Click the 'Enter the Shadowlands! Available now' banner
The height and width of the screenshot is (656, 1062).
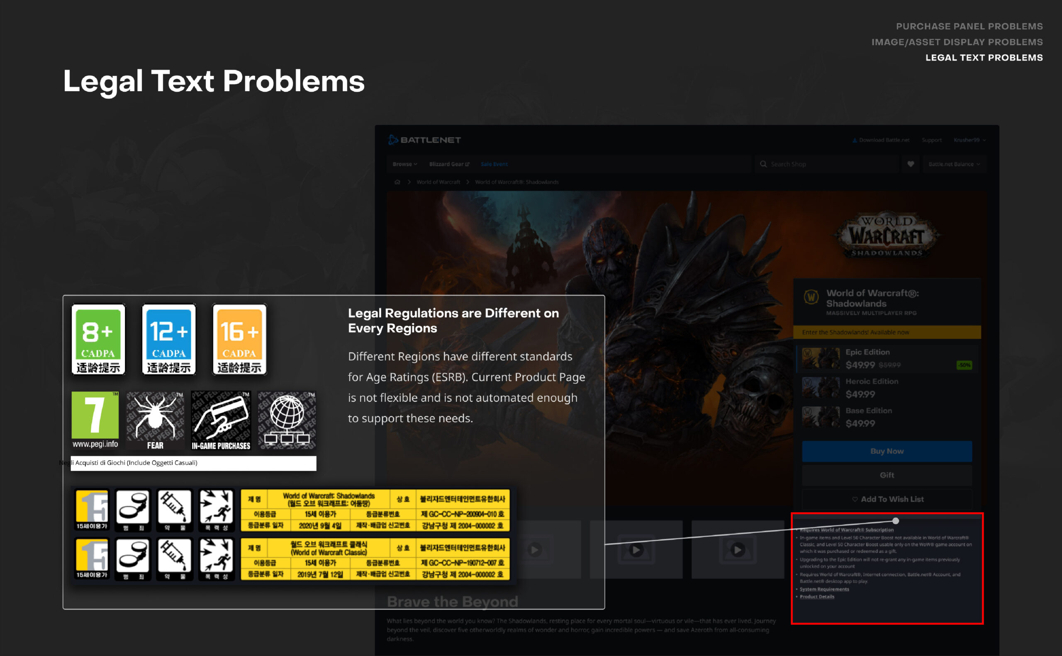[887, 332]
